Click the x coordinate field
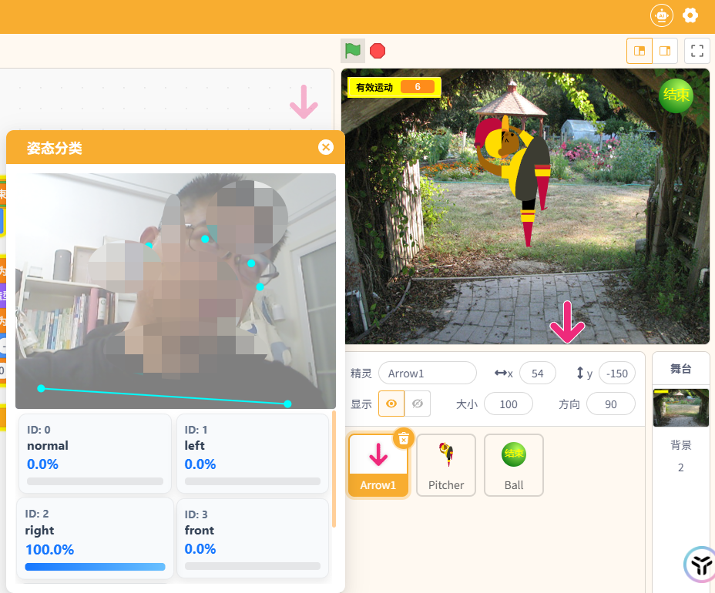 pyautogui.click(x=537, y=374)
